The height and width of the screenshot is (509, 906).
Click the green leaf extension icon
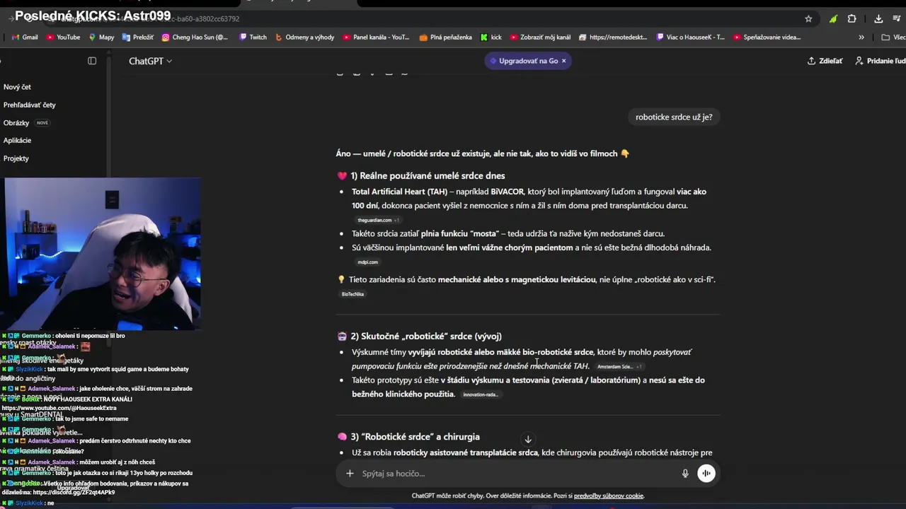pyautogui.click(x=833, y=19)
